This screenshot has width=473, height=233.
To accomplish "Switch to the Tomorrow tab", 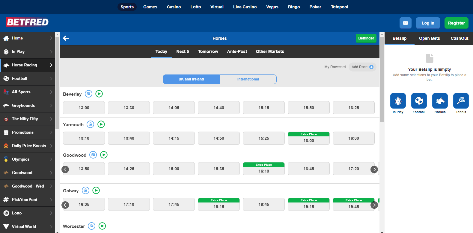I will pos(208,51).
